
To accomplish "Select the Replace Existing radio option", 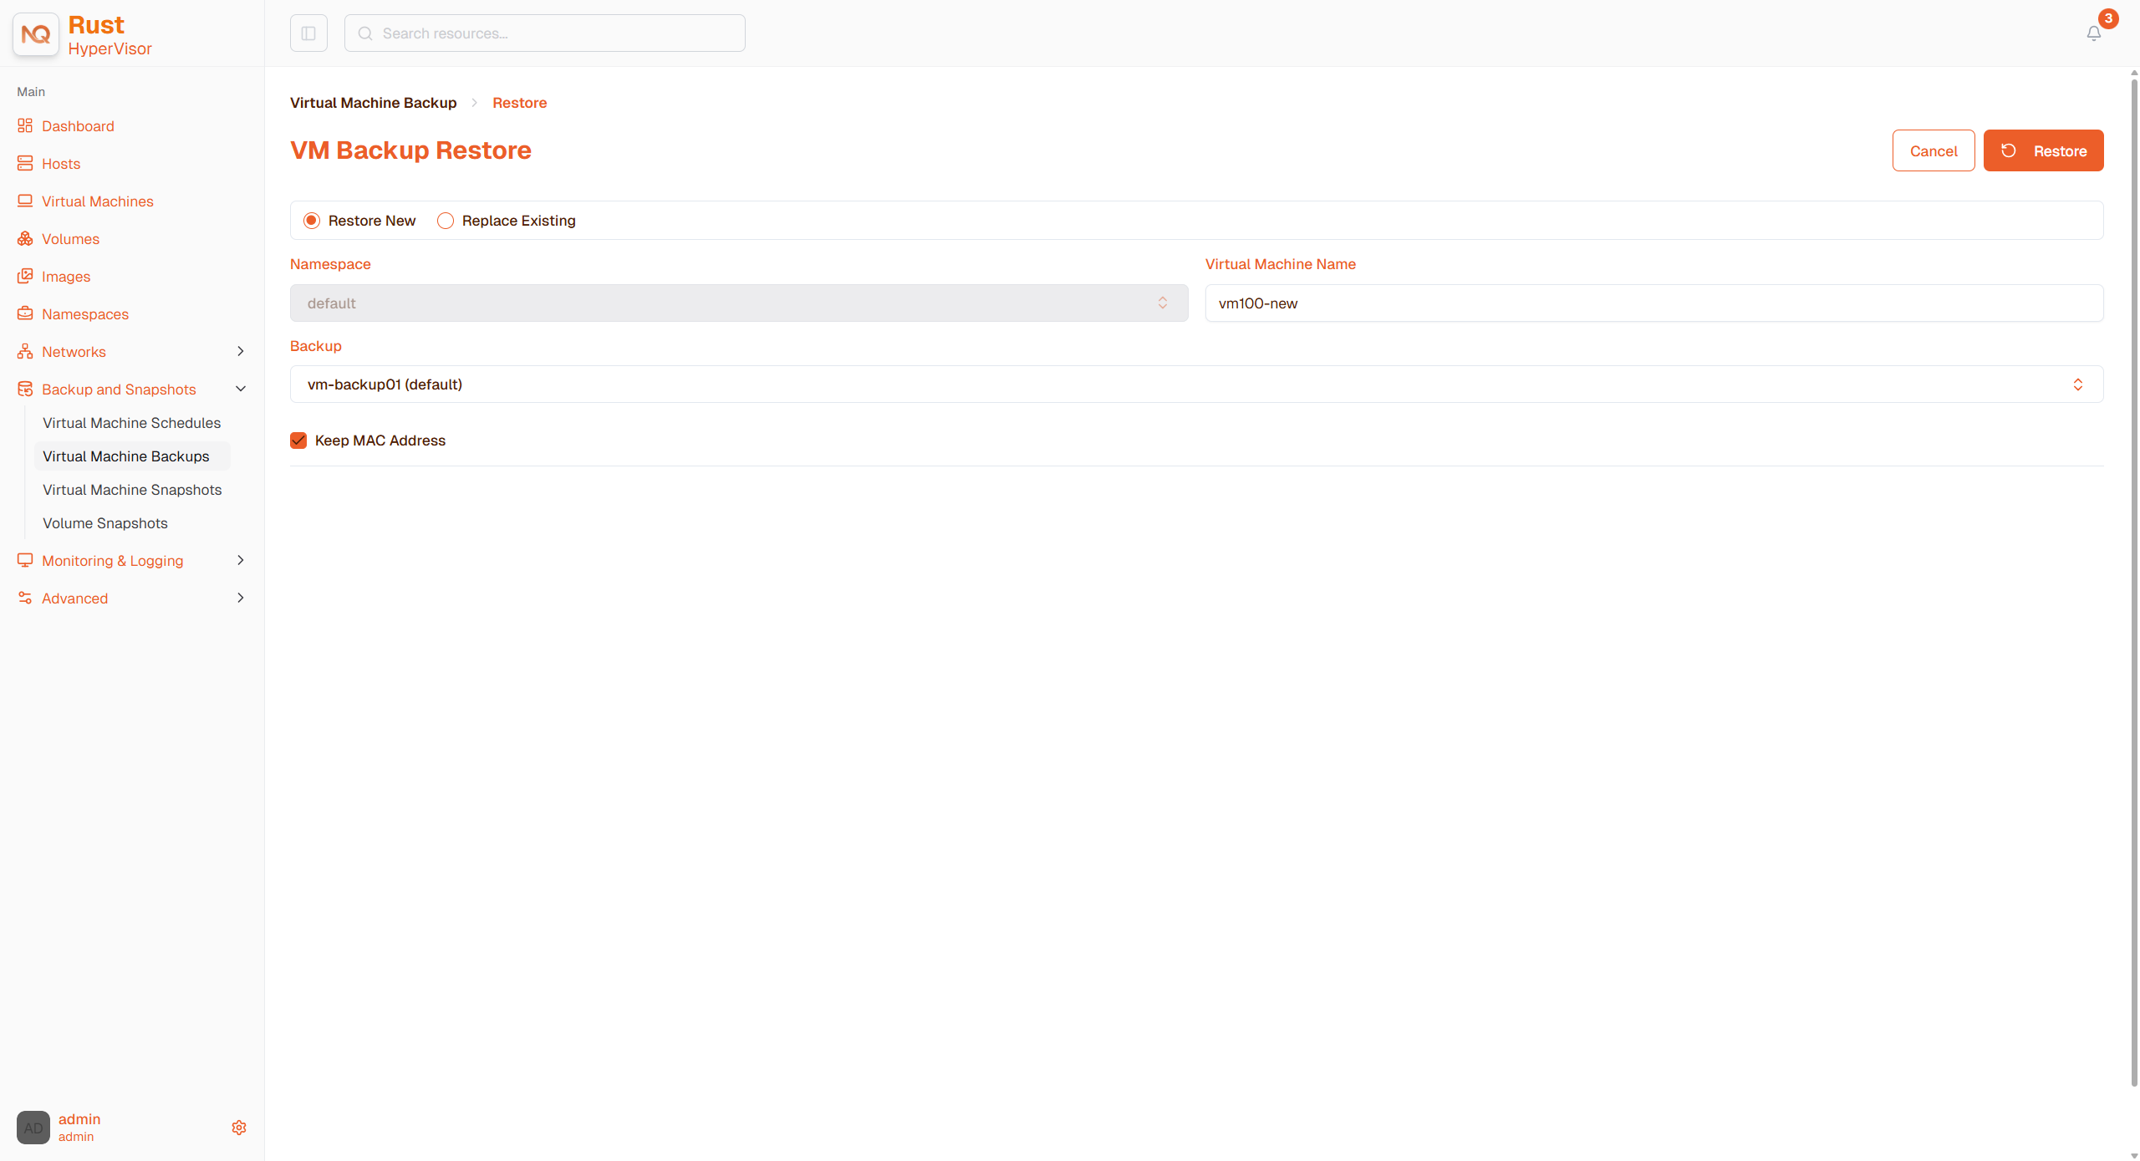I will pyautogui.click(x=446, y=221).
